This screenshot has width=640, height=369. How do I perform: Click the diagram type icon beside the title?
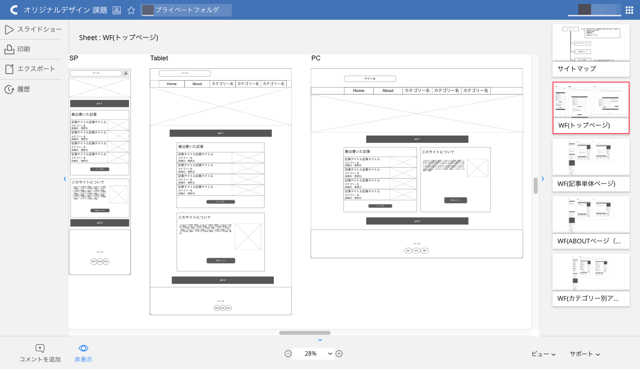(117, 10)
